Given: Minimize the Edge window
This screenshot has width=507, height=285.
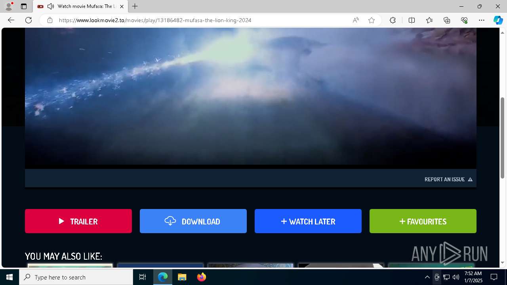Looking at the screenshot, I should pos(461,6).
